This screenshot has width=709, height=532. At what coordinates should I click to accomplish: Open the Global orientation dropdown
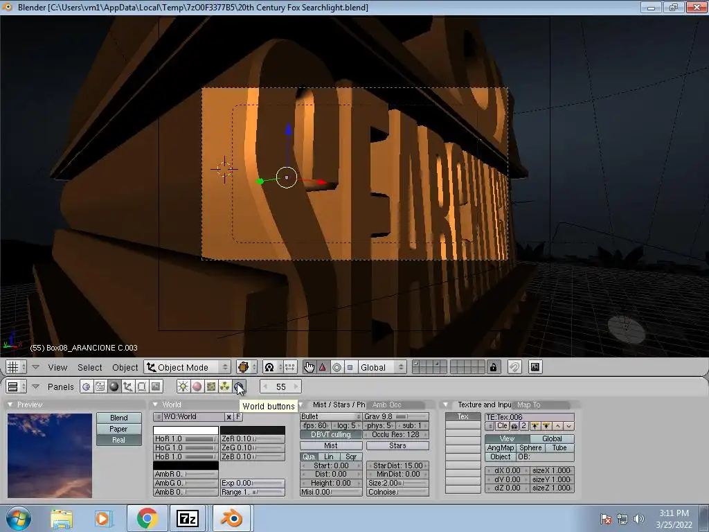pos(382,367)
